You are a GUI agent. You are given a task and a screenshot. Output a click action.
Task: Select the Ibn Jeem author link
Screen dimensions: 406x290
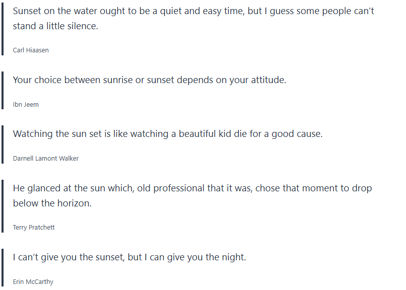(x=26, y=105)
